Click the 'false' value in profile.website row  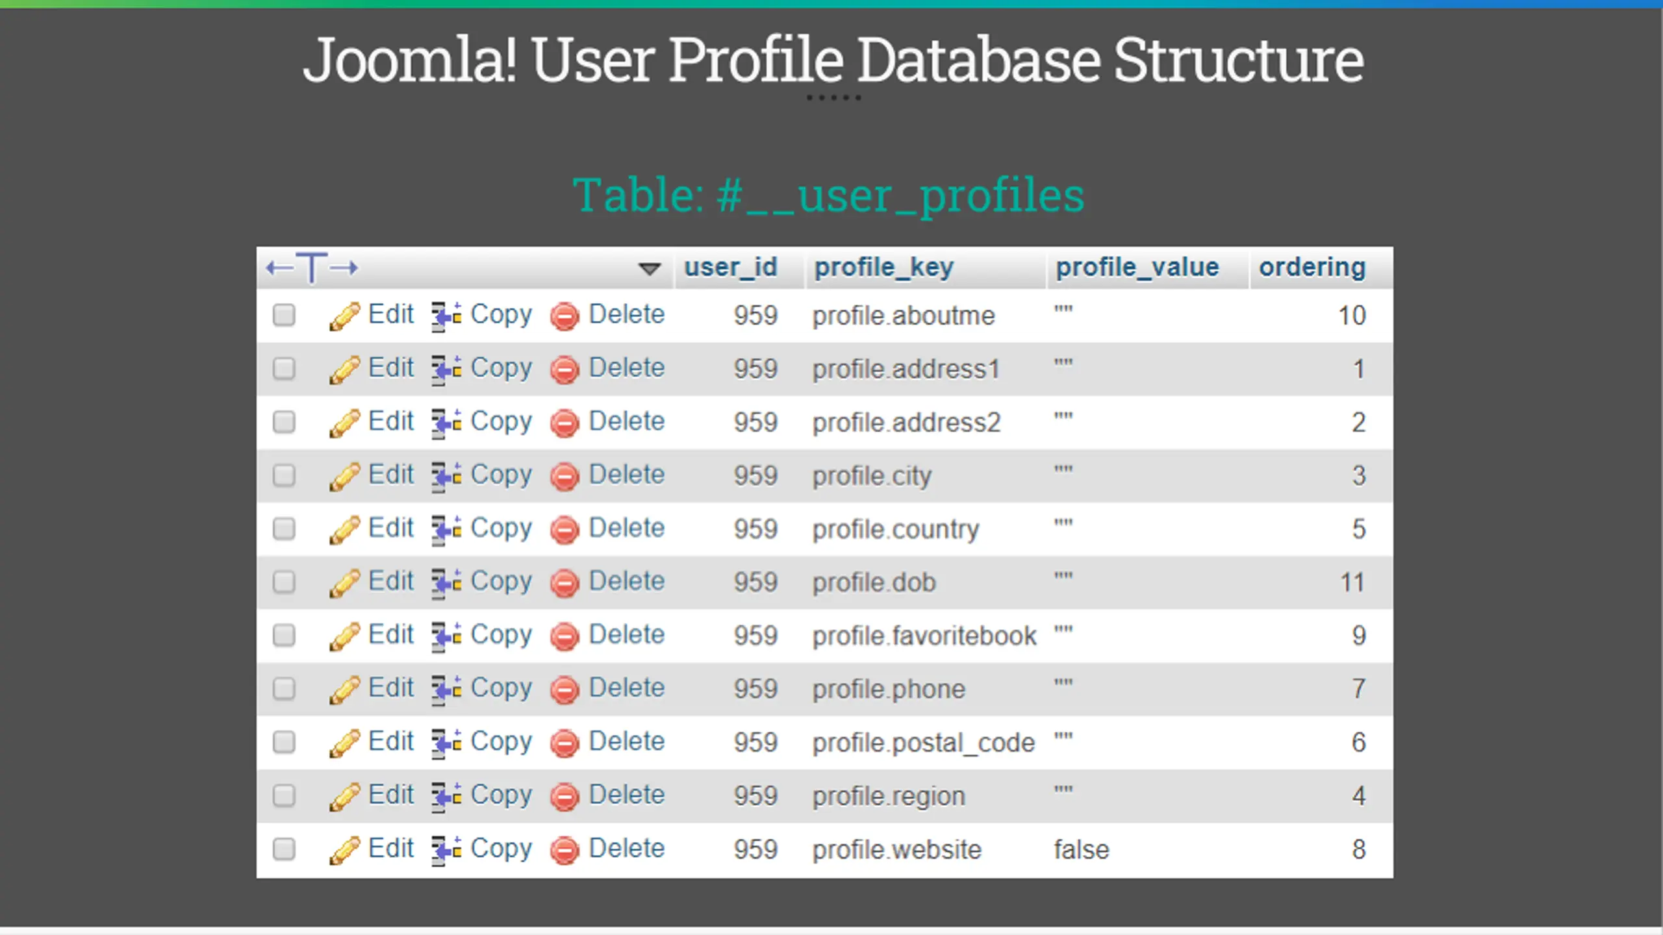point(1082,850)
